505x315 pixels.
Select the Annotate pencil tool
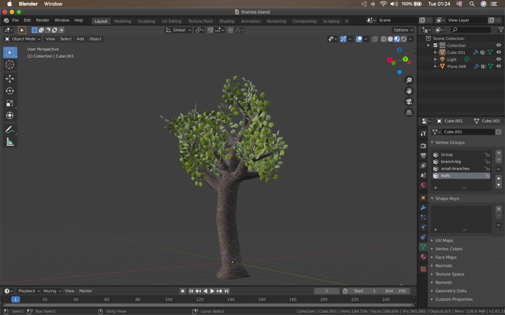pos(10,129)
